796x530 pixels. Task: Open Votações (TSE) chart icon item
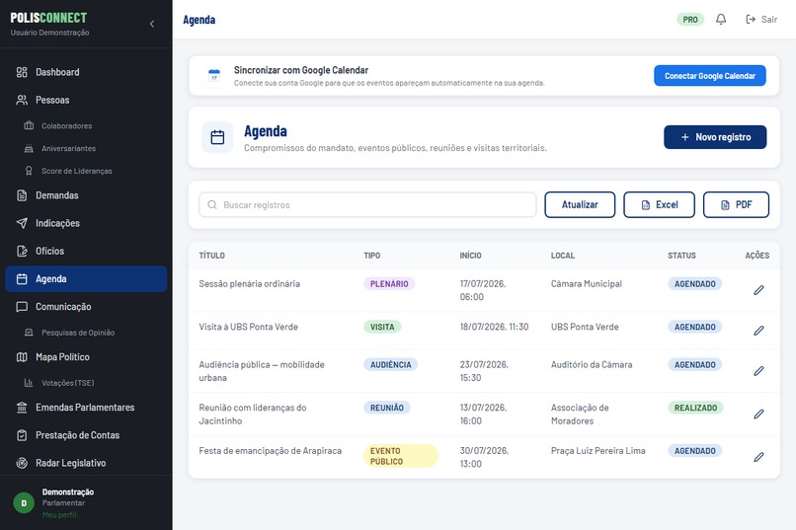pos(29,382)
